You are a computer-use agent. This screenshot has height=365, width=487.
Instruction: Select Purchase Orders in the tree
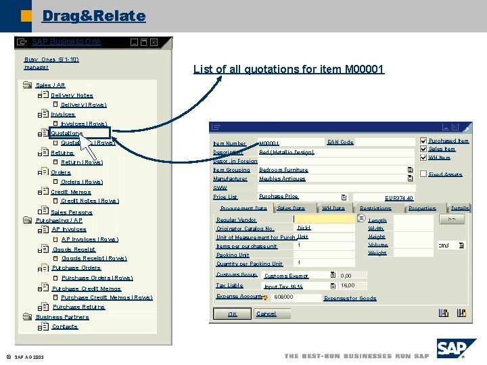click(x=76, y=268)
